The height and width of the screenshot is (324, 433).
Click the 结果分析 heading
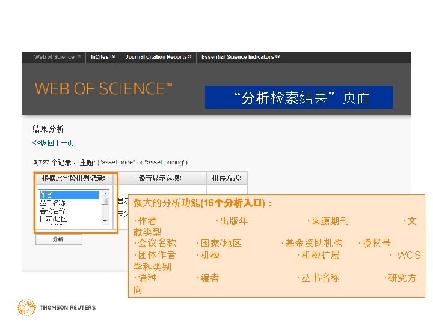[x=48, y=129]
